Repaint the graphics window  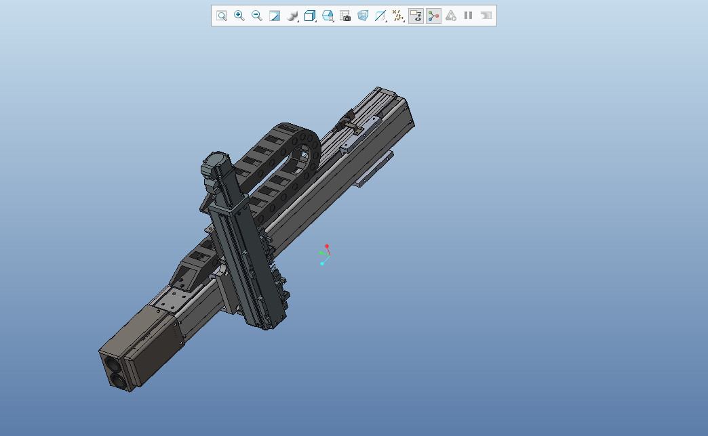tap(275, 16)
